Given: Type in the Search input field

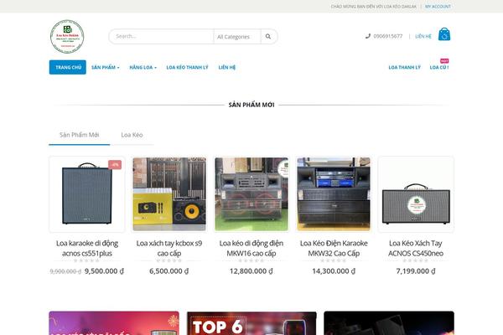Looking at the screenshot, I should pyautogui.click(x=161, y=37).
